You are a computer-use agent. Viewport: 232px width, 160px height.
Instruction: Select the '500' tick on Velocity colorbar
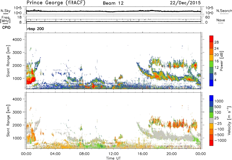pos(218,107)
